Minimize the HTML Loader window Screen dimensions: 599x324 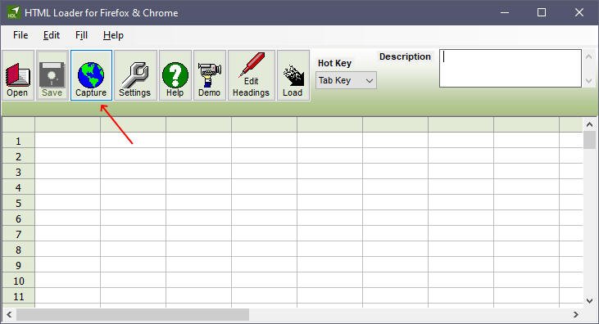coord(505,12)
